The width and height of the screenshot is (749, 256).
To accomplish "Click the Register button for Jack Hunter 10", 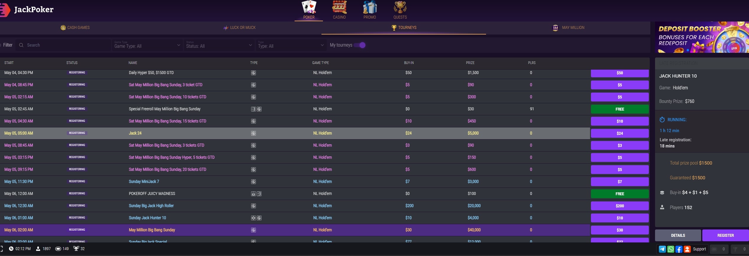I will (x=726, y=235).
